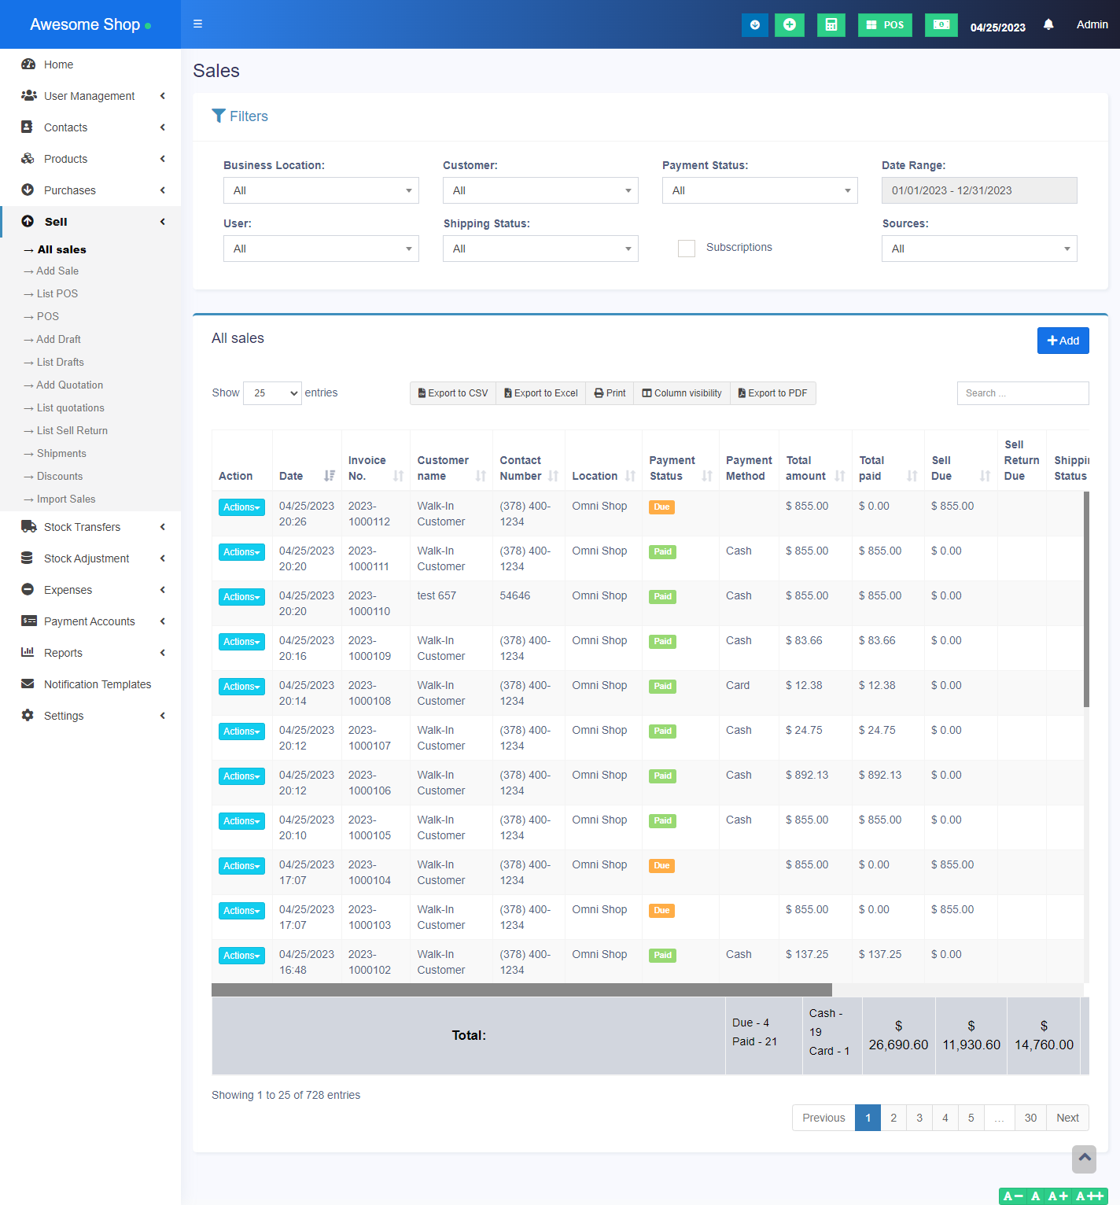Click the sales Search input field
The height and width of the screenshot is (1205, 1120).
tap(1022, 393)
